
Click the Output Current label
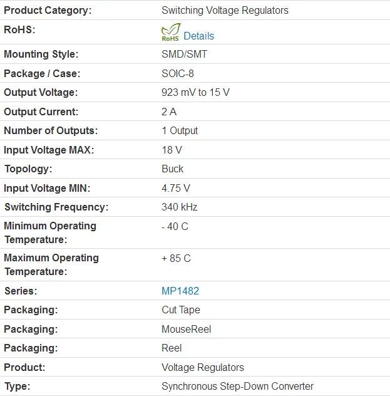pyautogui.click(x=41, y=112)
